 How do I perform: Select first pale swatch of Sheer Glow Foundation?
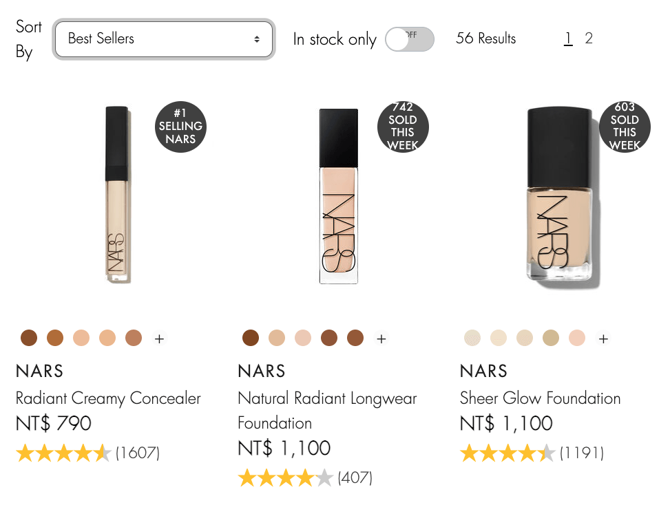pyautogui.click(x=472, y=338)
